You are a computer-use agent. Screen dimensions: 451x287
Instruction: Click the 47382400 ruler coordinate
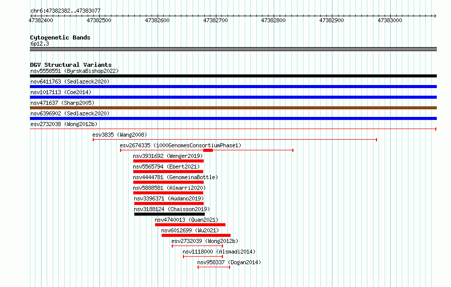(41, 20)
